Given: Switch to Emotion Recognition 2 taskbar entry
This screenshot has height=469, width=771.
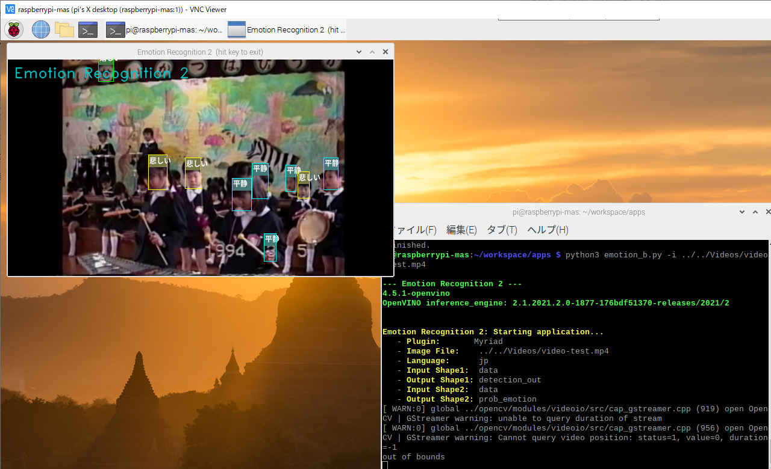Looking at the screenshot, I should tap(286, 29).
